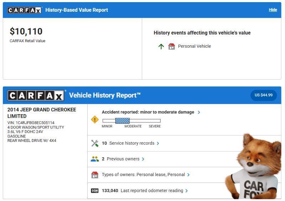Click the CARFAX logo in Value Report header
Image resolution: width=285 pixels, height=201 pixels.
click(25, 10)
